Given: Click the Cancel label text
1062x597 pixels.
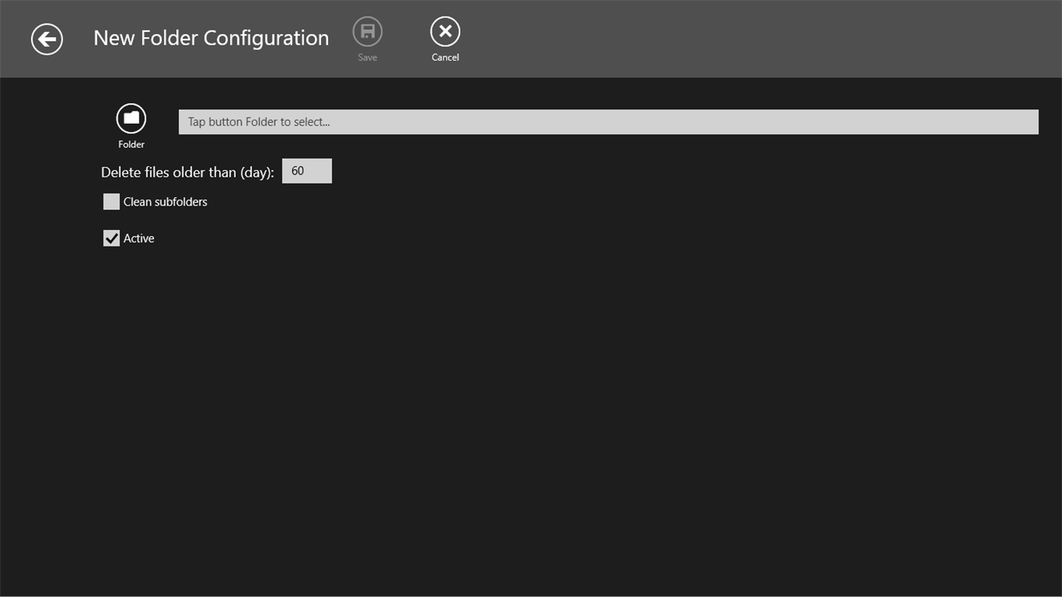Looking at the screenshot, I should pos(445,57).
